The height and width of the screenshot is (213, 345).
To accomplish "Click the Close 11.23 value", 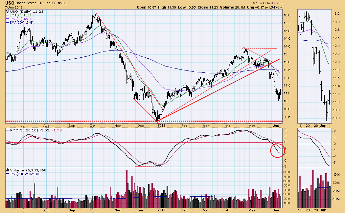I will coord(208,7).
